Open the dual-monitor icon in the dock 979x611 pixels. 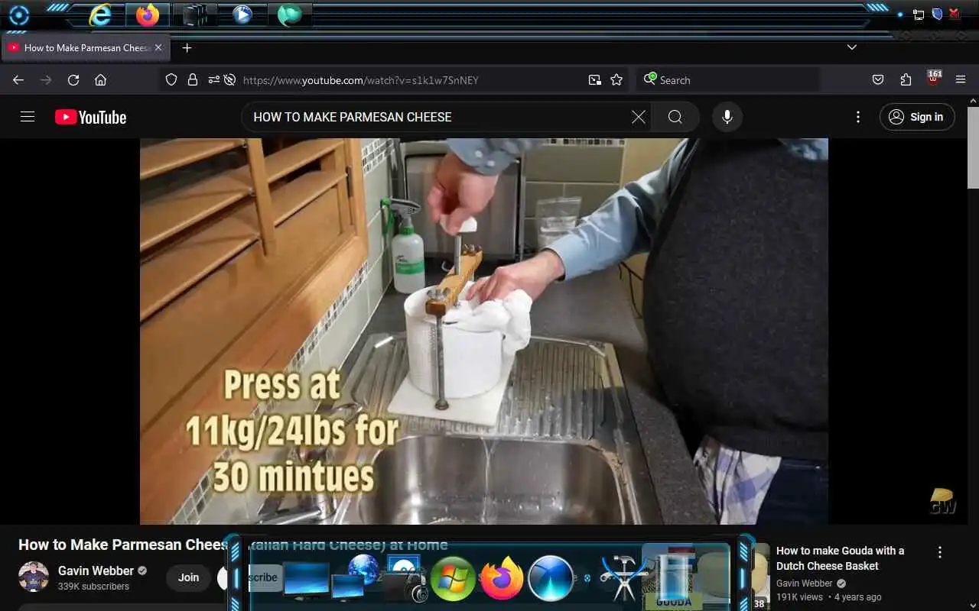pyautogui.click(x=306, y=582)
